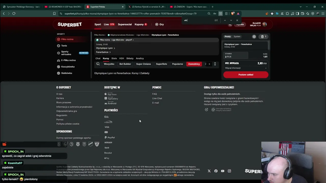Switch to the H2H tab
This screenshot has height=183, width=326.
(x=121, y=58)
